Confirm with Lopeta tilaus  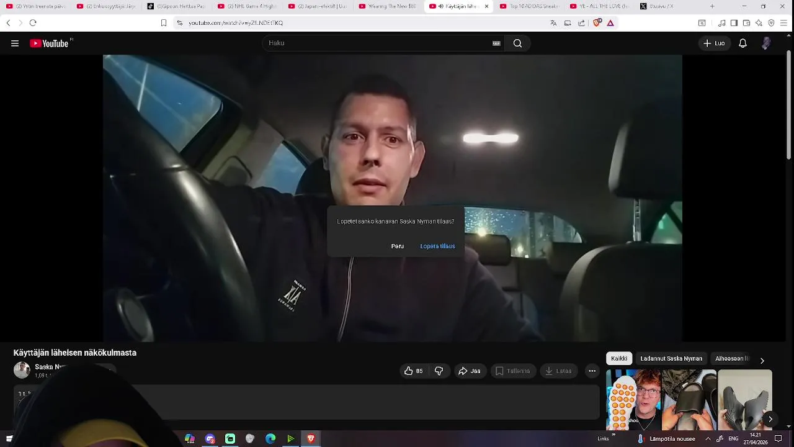coord(437,246)
